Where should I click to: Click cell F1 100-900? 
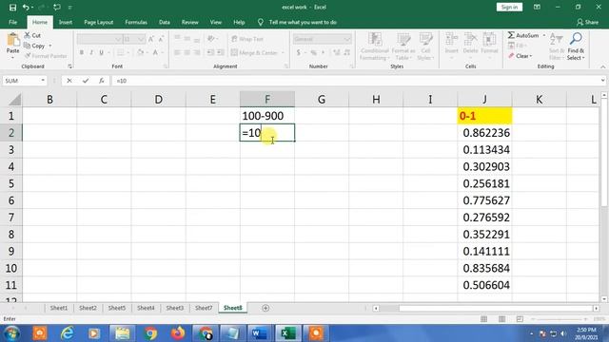pyautogui.click(x=267, y=116)
